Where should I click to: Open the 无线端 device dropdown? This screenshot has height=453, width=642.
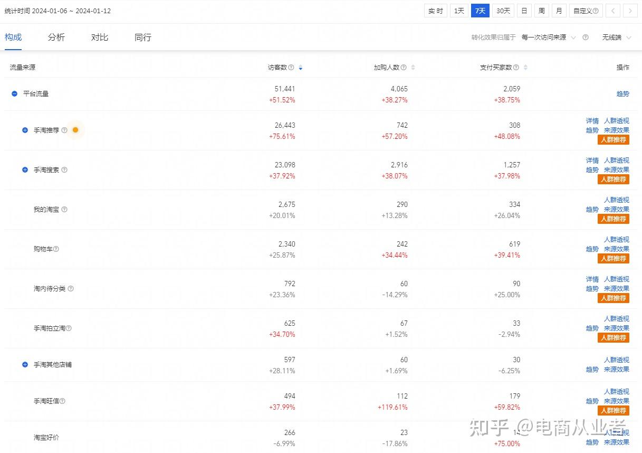[x=616, y=37]
